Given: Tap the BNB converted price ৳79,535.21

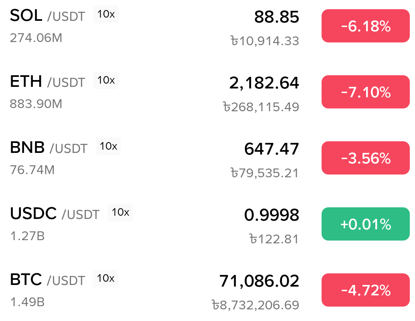Looking at the screenshot, I should tap(265, 173).
